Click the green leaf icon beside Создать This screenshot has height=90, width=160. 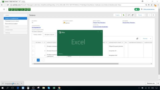tap(123, 15)
